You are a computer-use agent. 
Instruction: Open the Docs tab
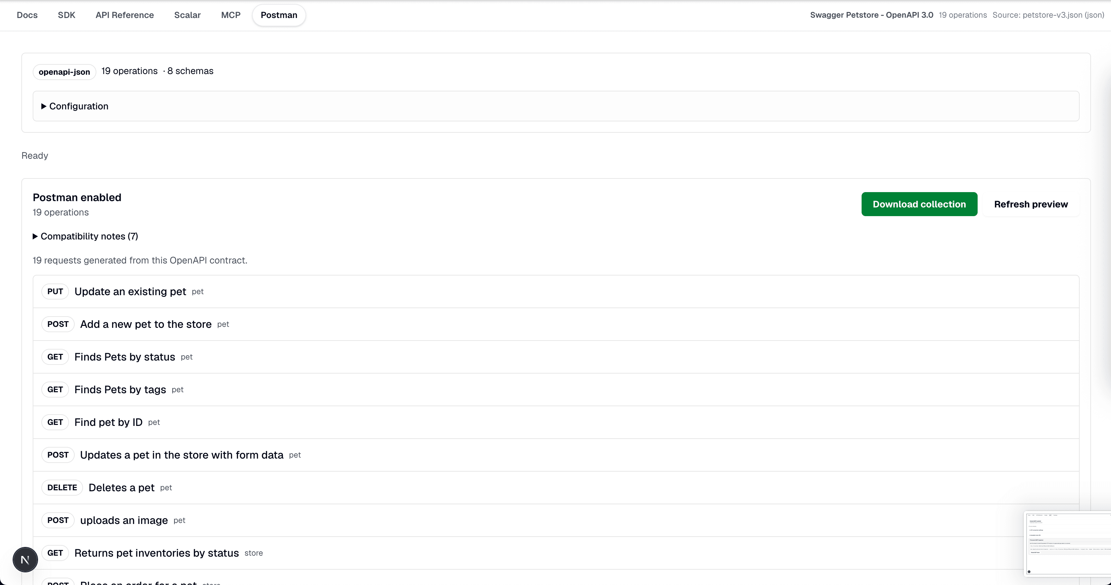click(x=27, y=15)
